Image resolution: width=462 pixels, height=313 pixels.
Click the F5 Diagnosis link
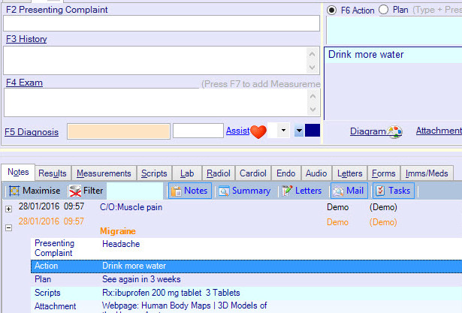tap(32, 132)
